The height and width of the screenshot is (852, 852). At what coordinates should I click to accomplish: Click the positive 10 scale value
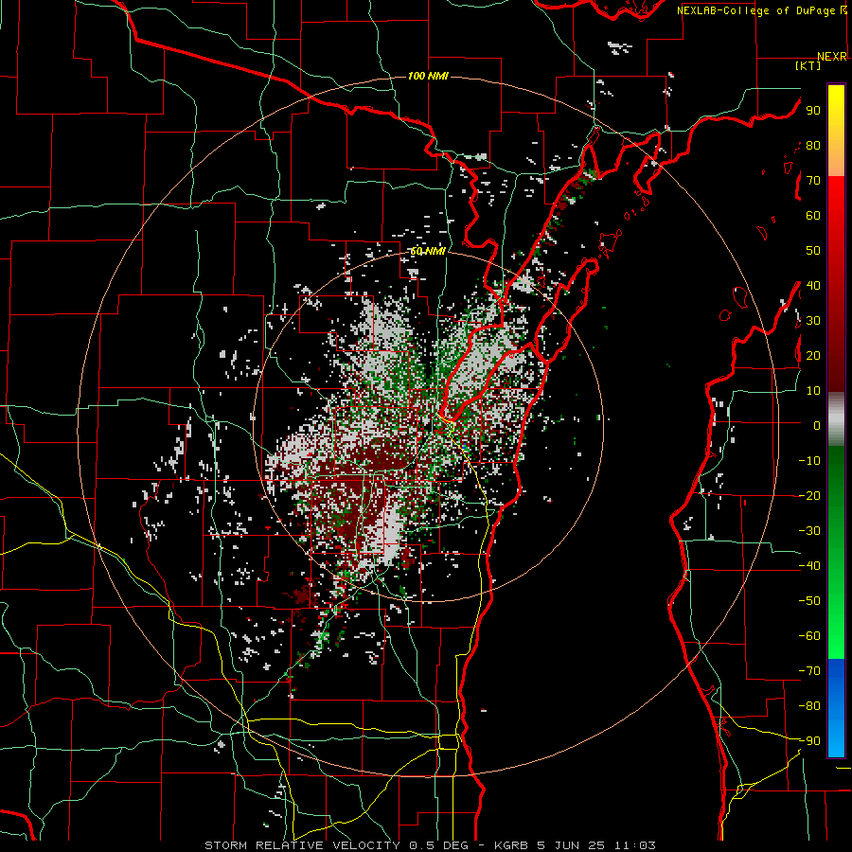coord(813,391)
